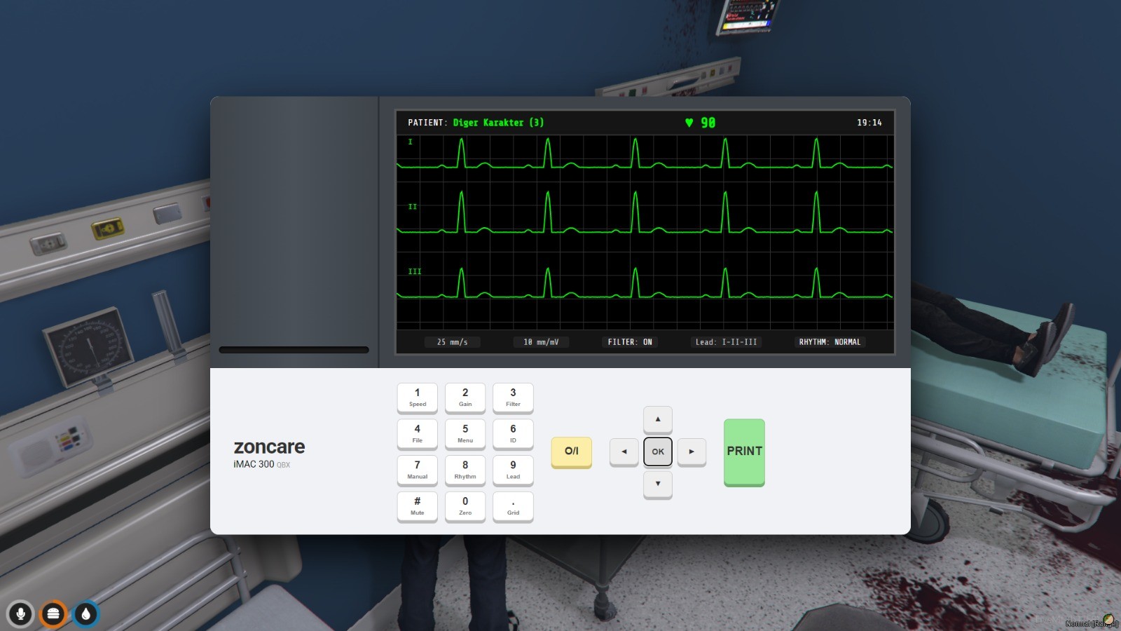Image resolution: width=1121 pixels, height=631 pixels.
Task: Toggle sound with the # Mute key
Action: [417, 506]
